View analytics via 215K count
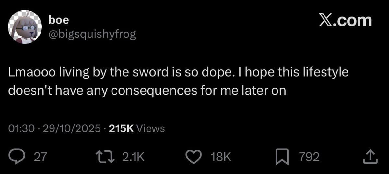 coord(121,128)
